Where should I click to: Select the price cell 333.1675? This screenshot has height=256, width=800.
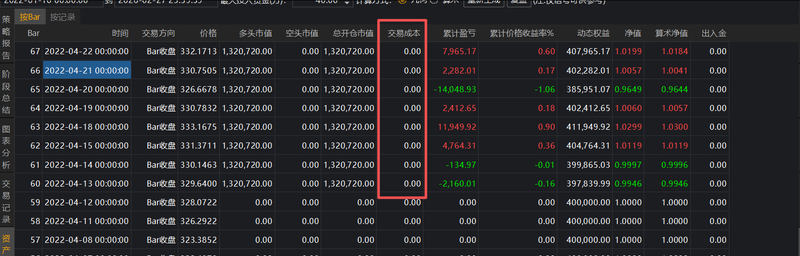pos(198,127)
